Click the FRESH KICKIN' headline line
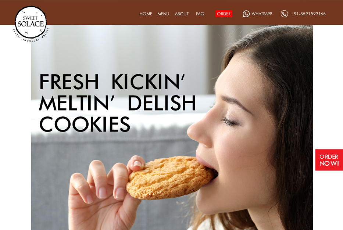Screen dimensions: 343x230 [x=112, y=82]
